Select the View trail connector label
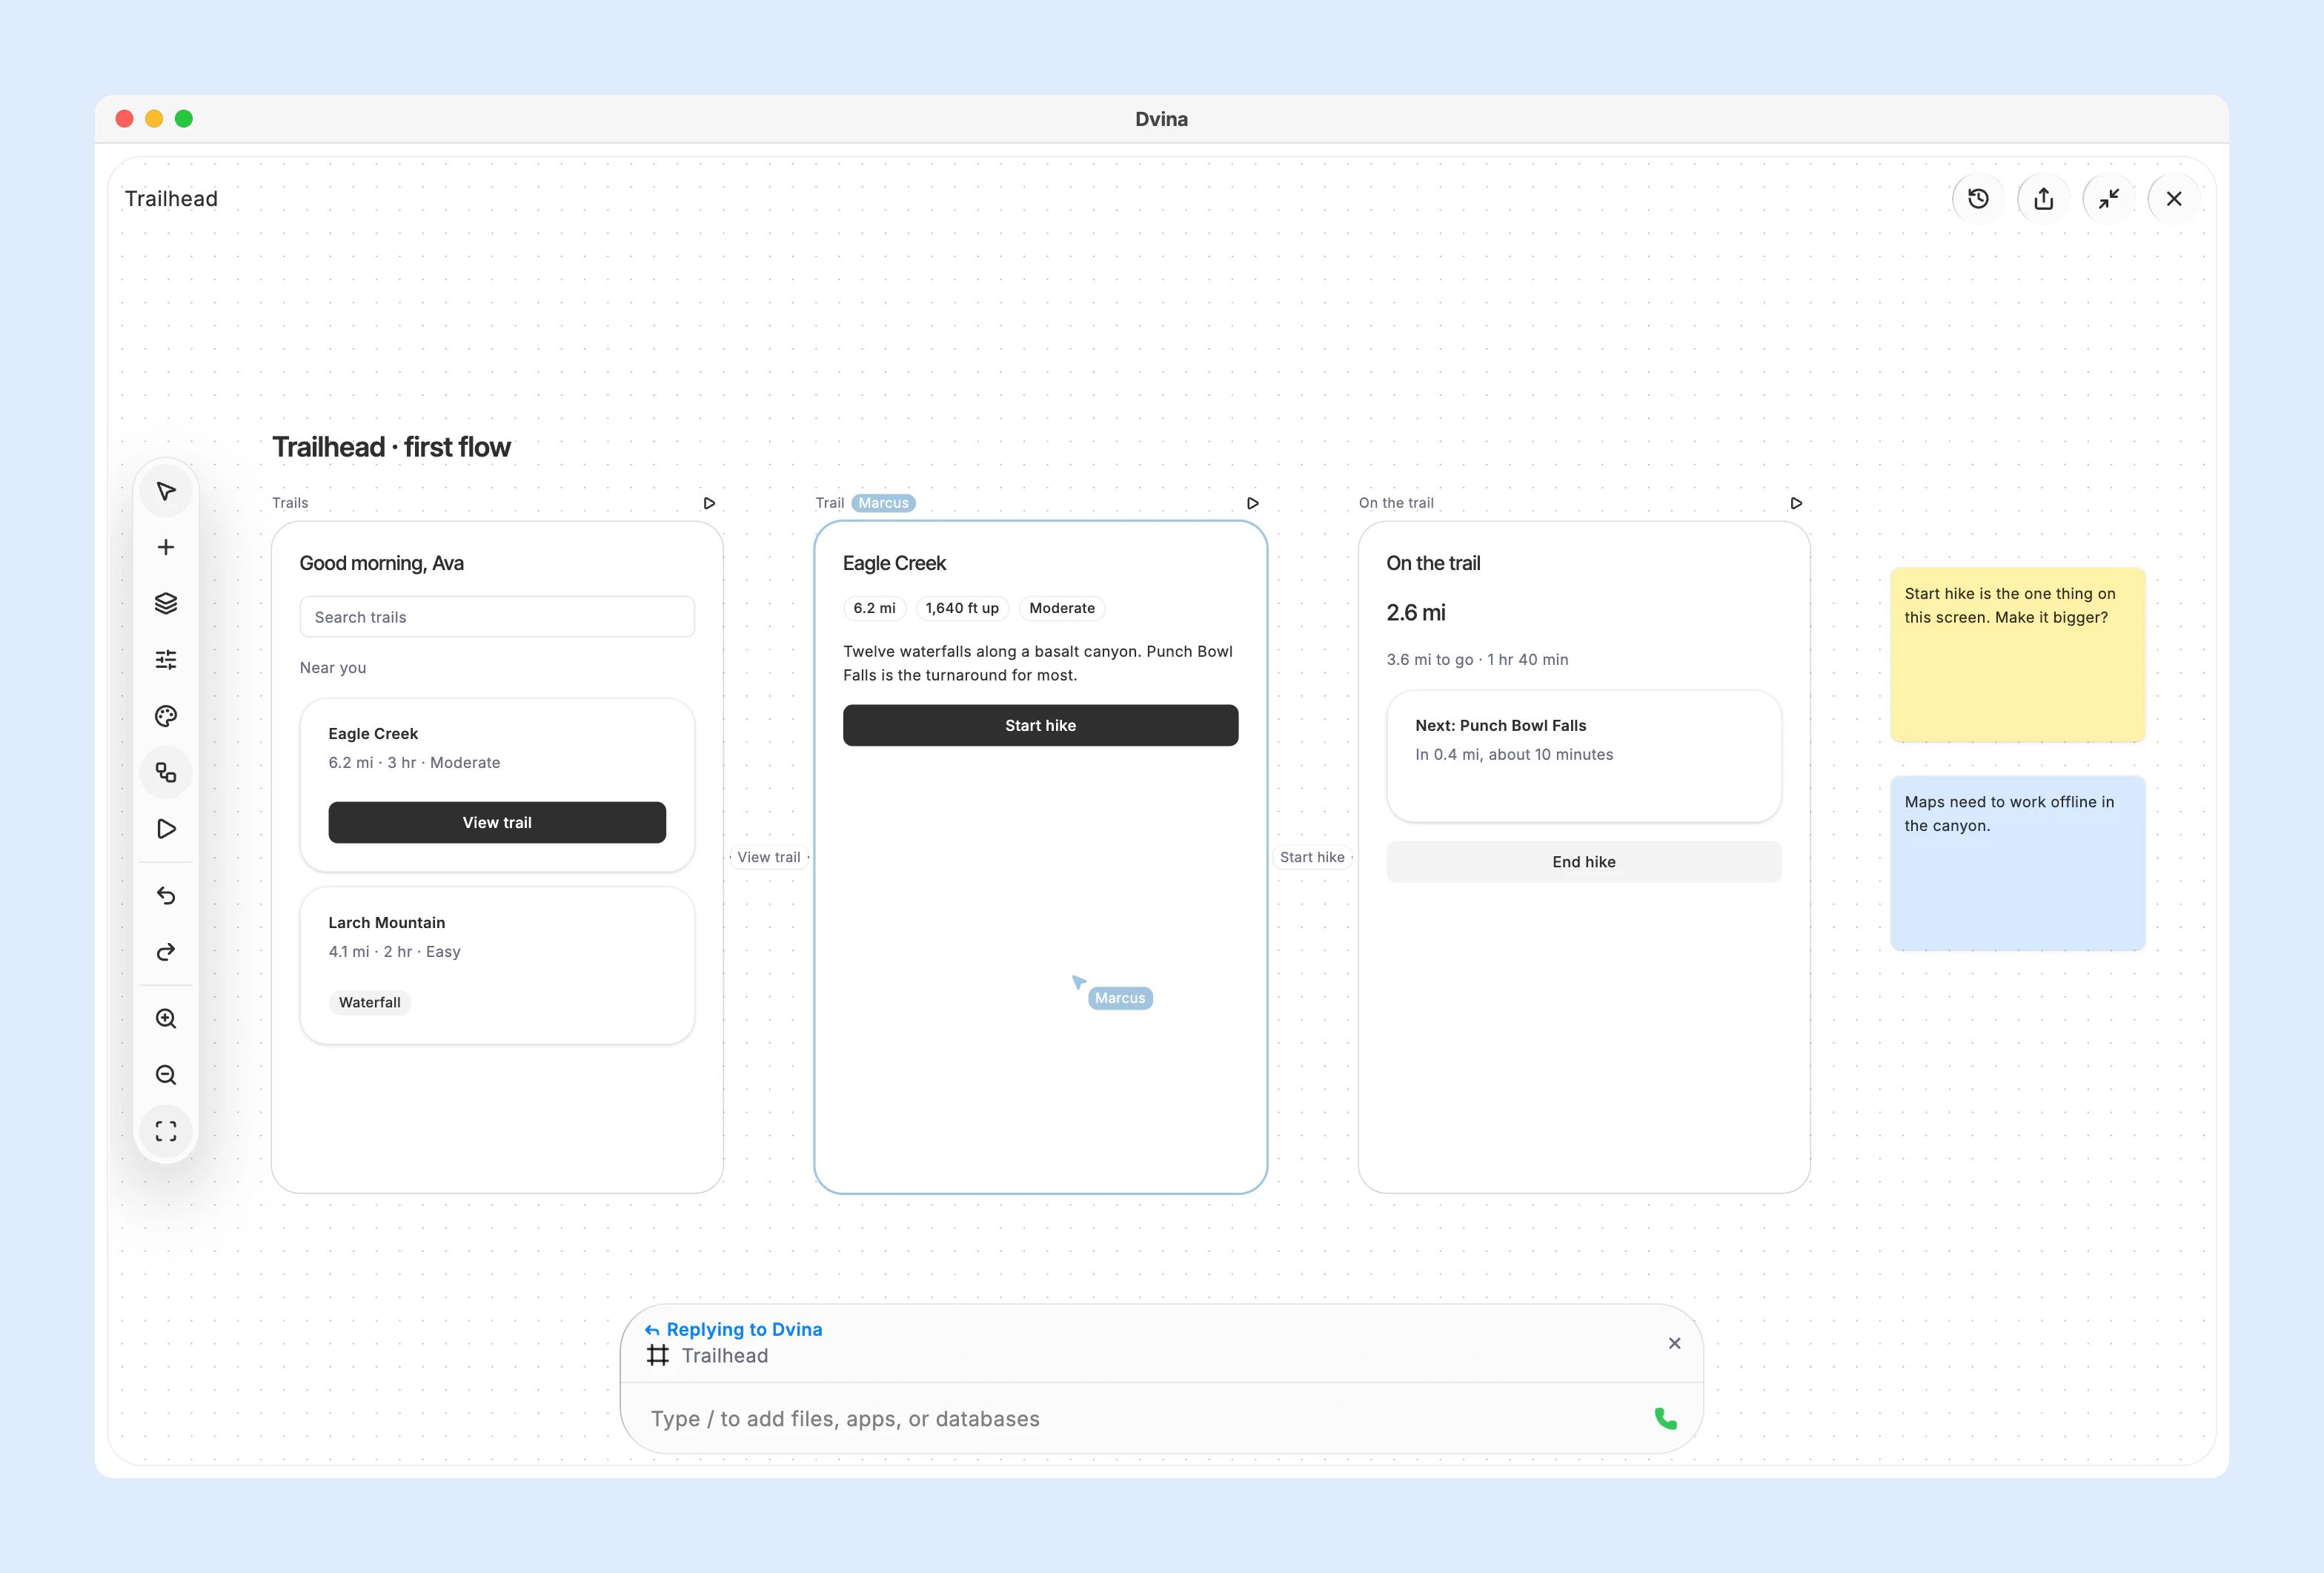The width and height of the screenshot is (2324, 1573). (x=769, y=857)
